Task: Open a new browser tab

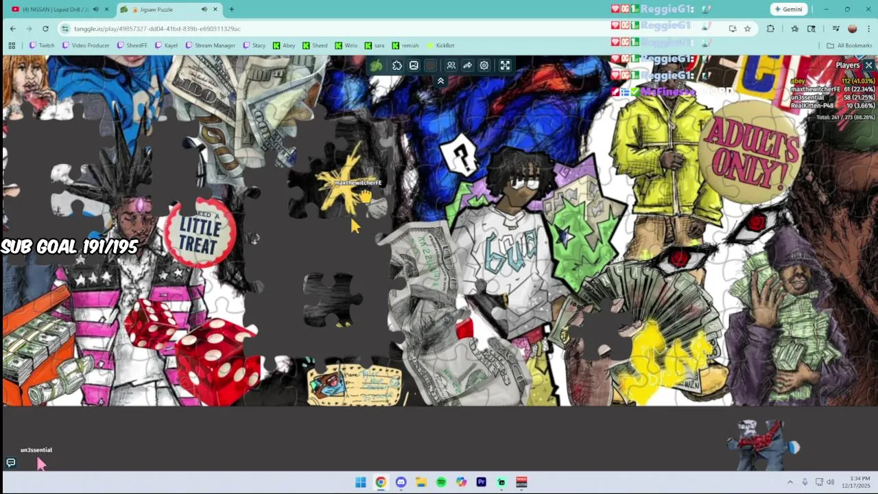Action: point(231,9)
